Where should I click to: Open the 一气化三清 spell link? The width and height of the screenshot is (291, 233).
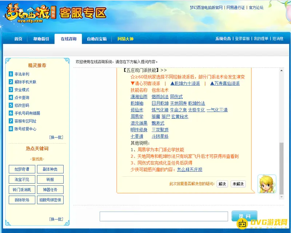coord(217,110)
